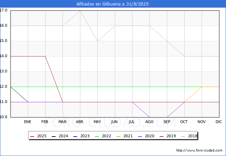The height and width of the screenshot is (156, 226).
Task: Open the foro-ciudad.com link
Action: (x=199, y=150)
